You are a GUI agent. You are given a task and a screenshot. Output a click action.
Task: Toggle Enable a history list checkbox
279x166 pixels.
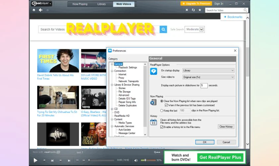[x=161, y=127]
